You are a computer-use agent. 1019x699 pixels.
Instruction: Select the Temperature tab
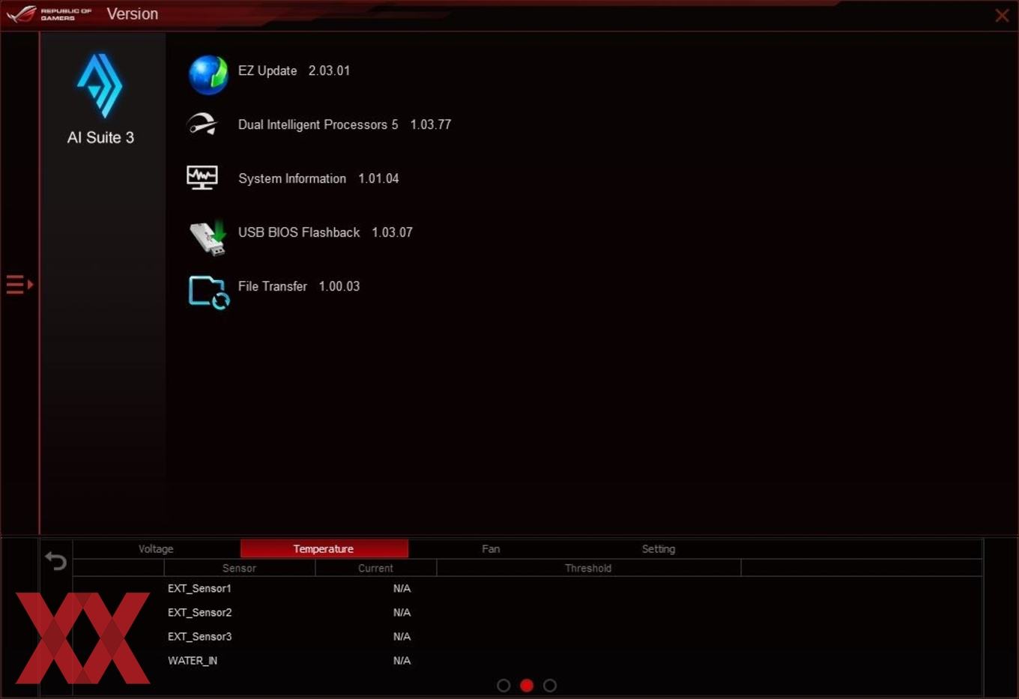[324, 549]
